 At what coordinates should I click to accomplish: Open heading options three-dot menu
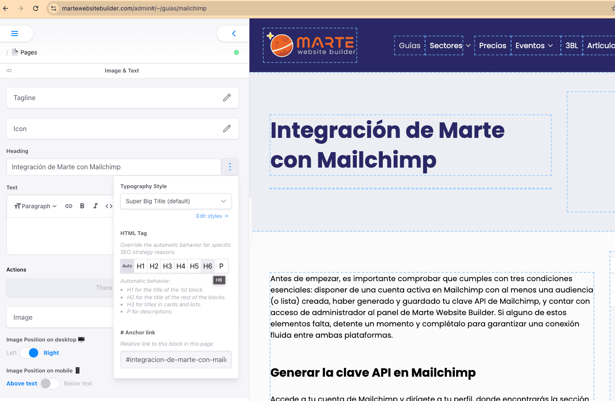[230, 167]
